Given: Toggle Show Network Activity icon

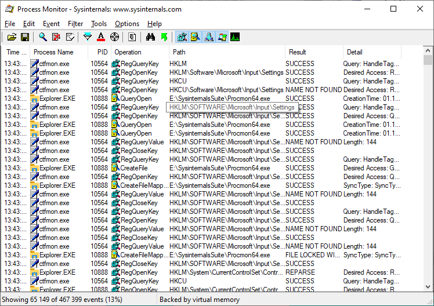Looking at the screenshot, I should 209,37.
